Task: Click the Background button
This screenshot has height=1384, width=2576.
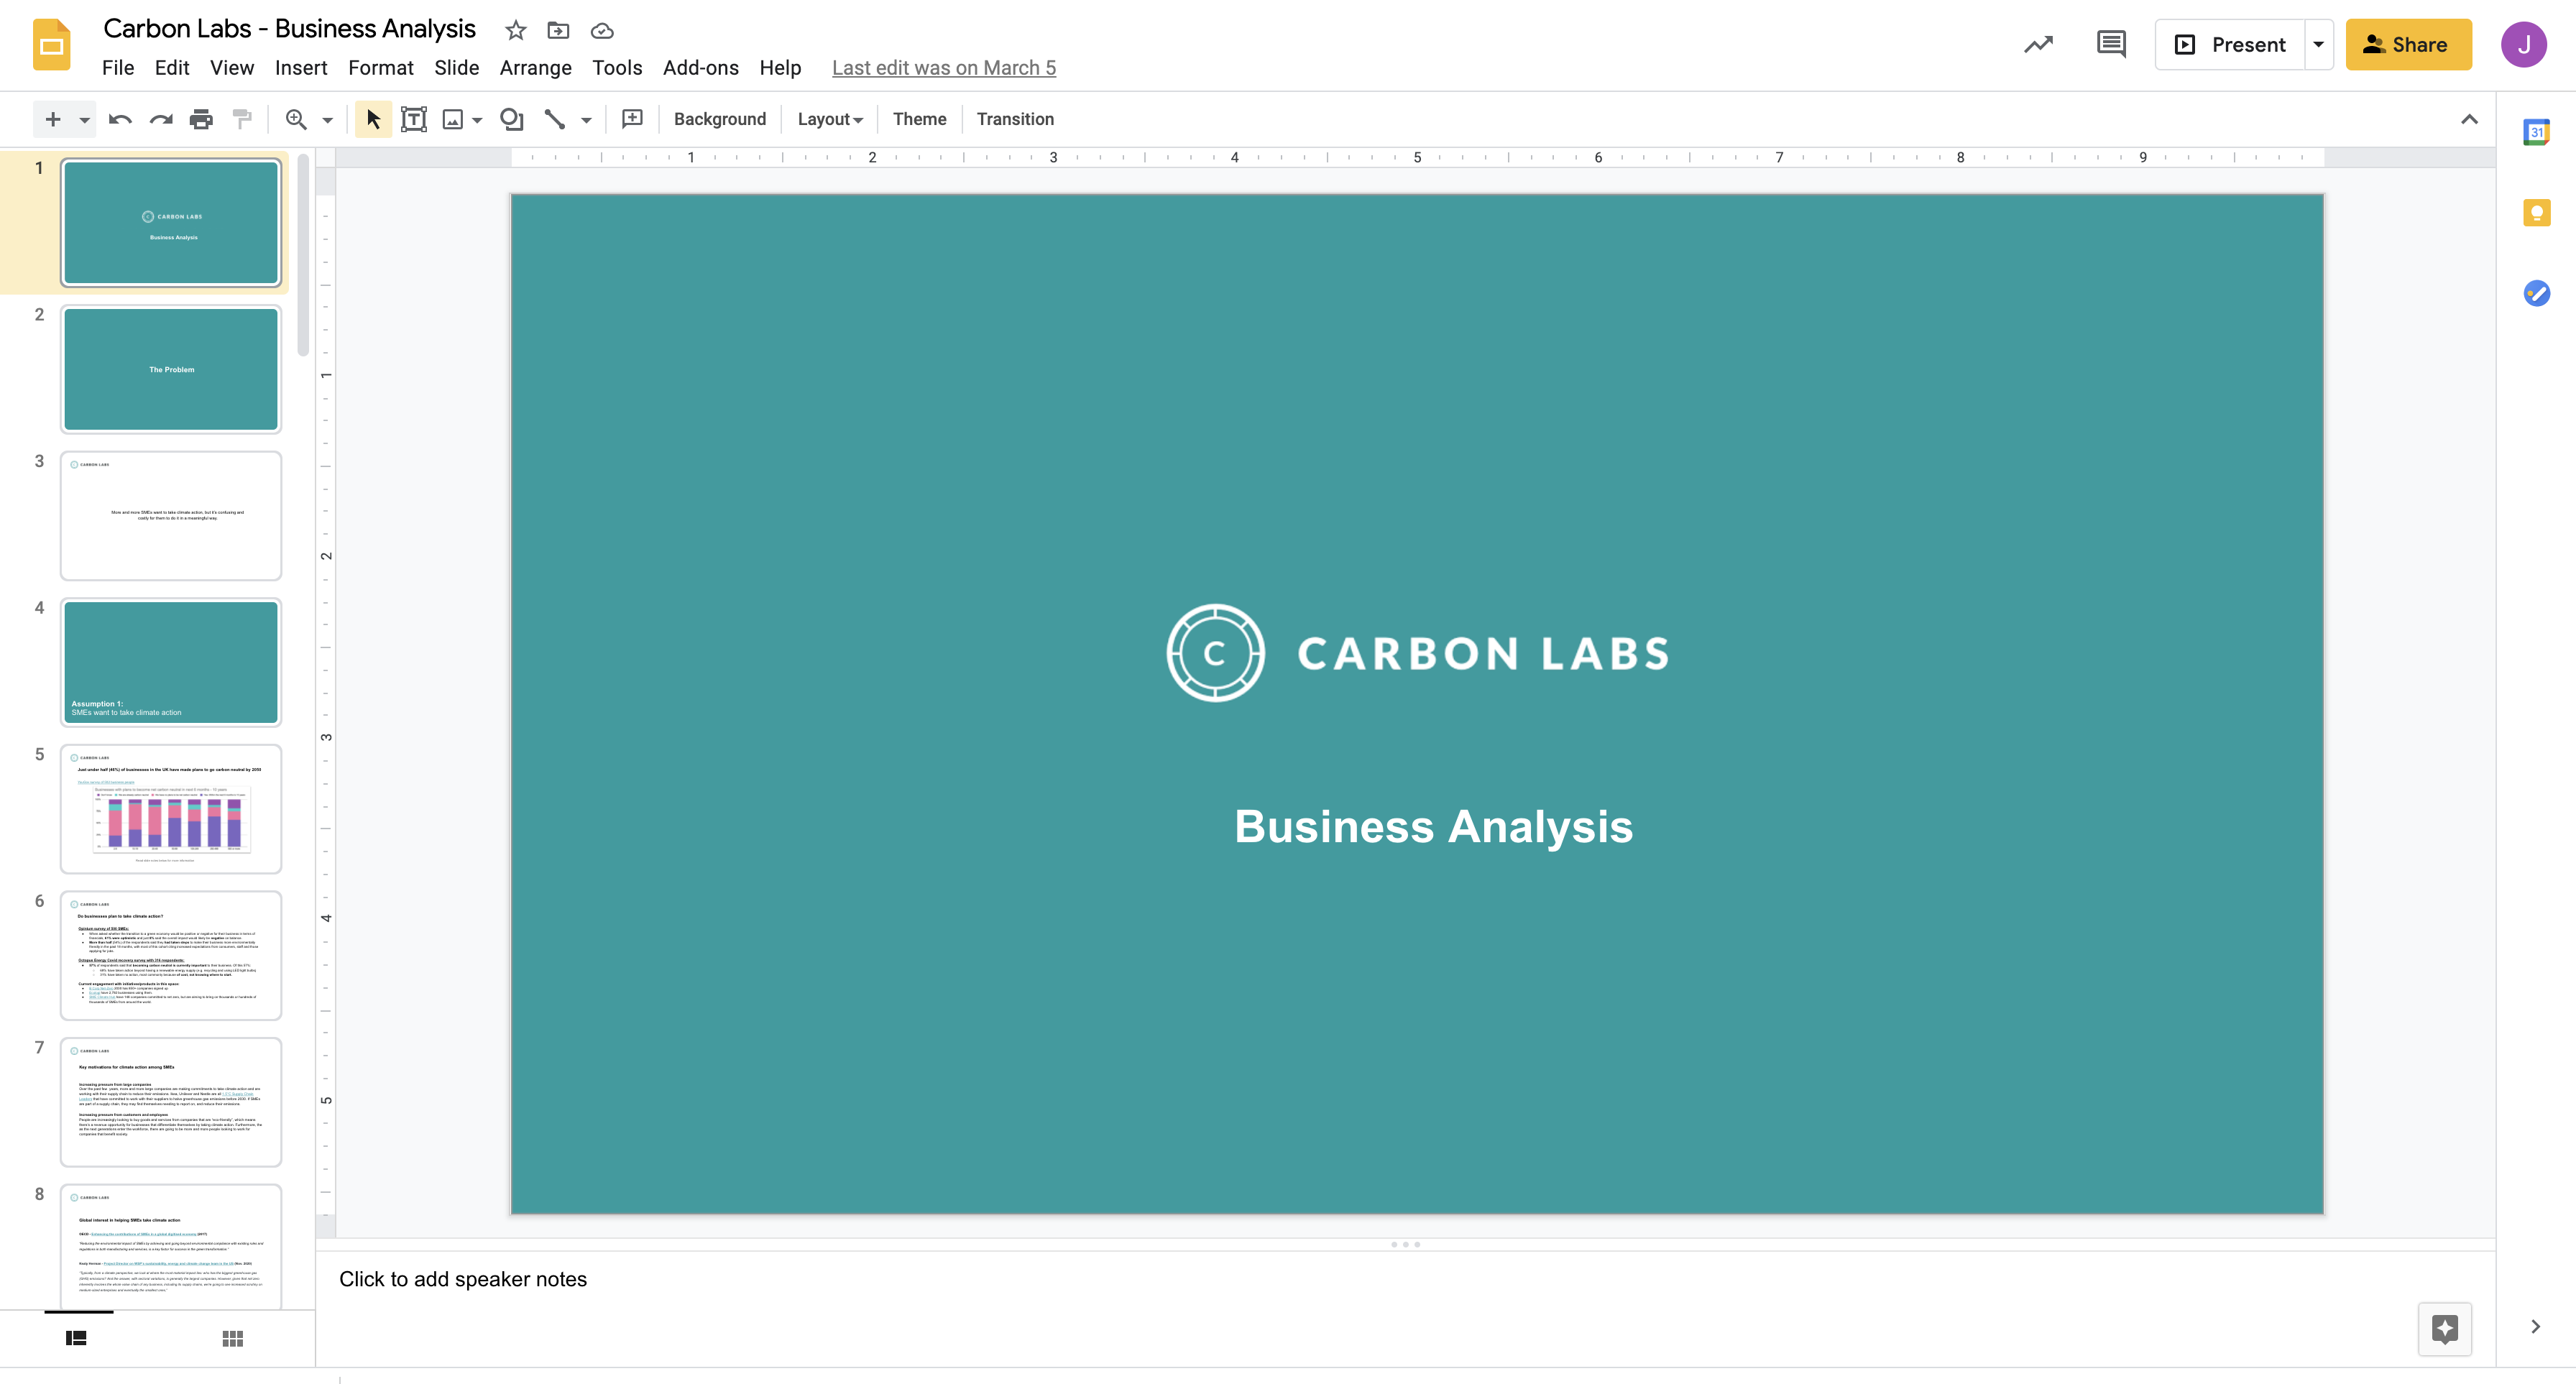Action: [x=719, y=119]
